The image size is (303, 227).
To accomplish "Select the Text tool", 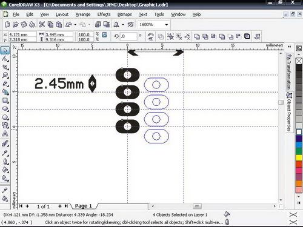I will pyautogui.click(x=5, y=134).
